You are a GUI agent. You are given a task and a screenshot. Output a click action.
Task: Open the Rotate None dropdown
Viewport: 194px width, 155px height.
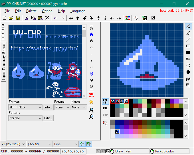pos(62,107)
